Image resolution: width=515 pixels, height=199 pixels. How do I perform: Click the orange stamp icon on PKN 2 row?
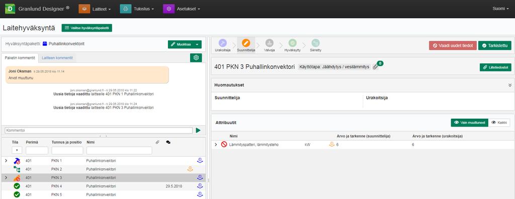click(190, 169)
